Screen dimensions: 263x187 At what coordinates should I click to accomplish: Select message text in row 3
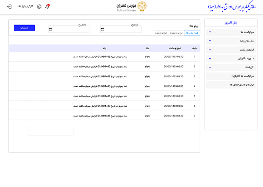(x=100, y=77)
